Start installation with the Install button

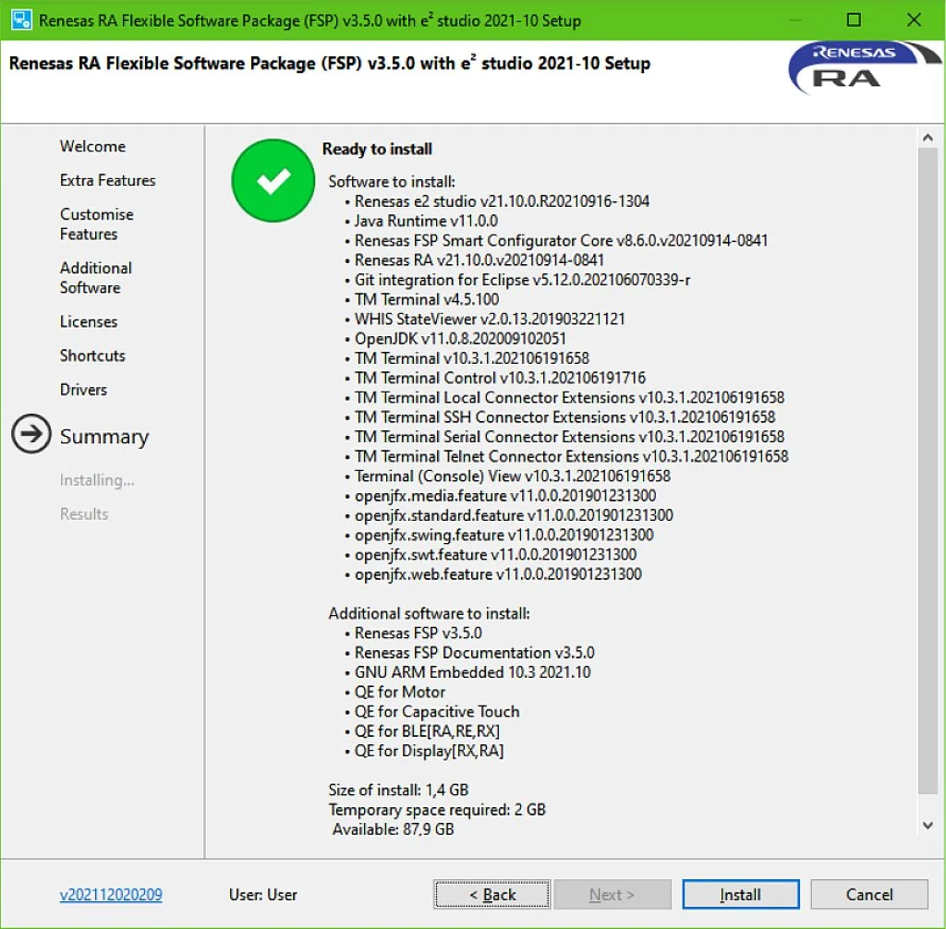[x=740, y=895]
